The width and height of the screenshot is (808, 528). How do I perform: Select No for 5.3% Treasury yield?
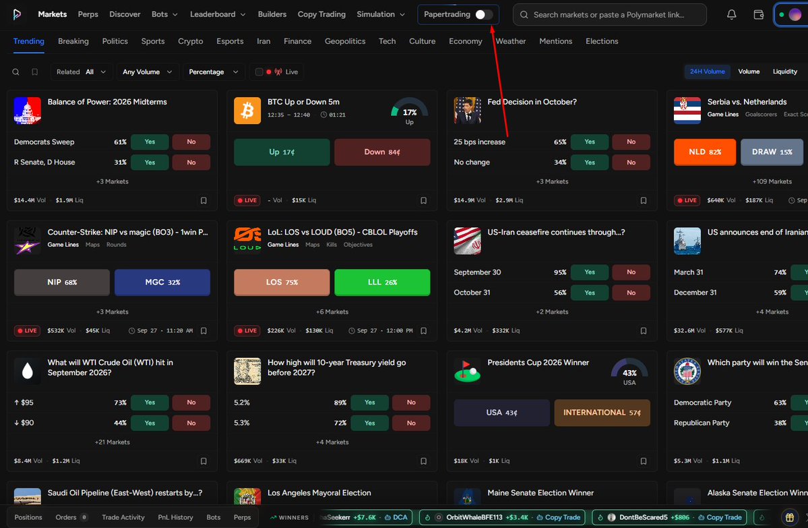coord(411,423)
